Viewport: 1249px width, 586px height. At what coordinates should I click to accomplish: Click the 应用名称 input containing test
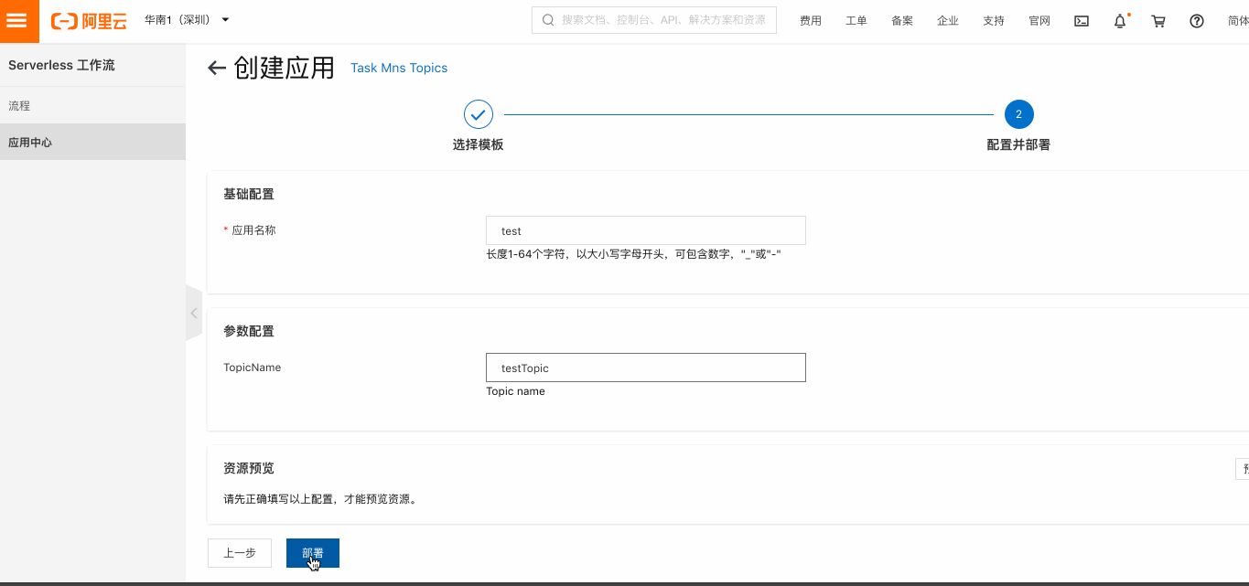tap(645, 229)
